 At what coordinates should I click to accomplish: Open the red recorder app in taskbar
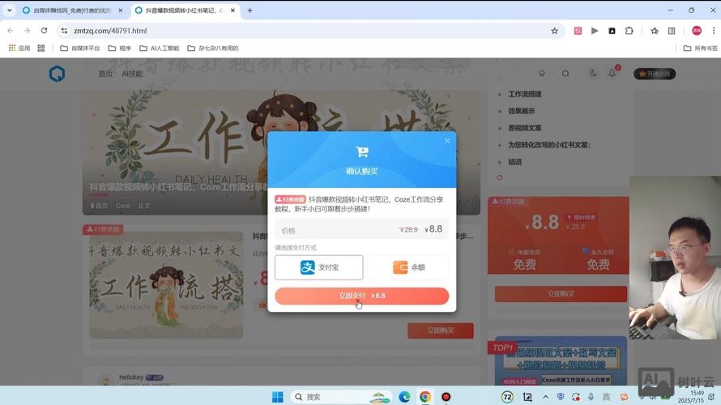point(446,397)
